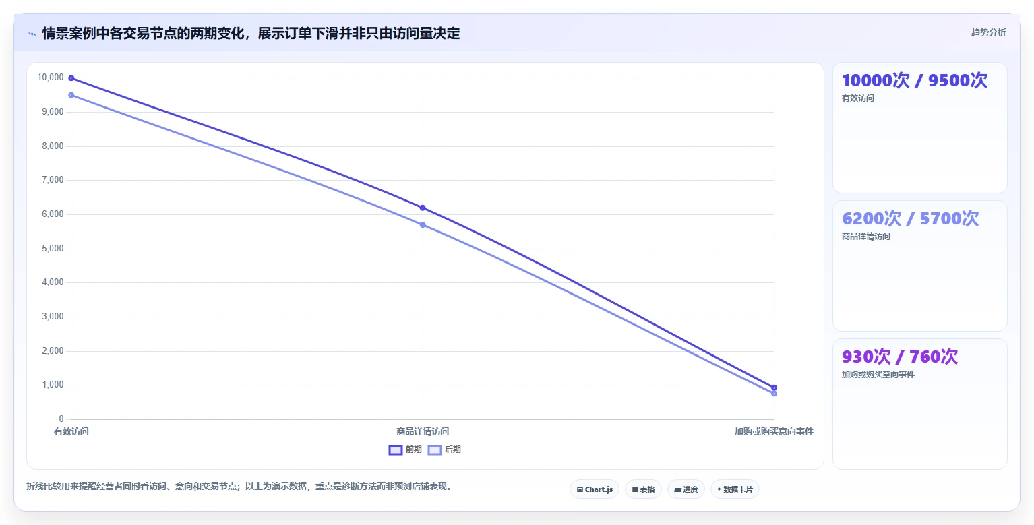Click the 4,000 y-axis label

(53, 282)
